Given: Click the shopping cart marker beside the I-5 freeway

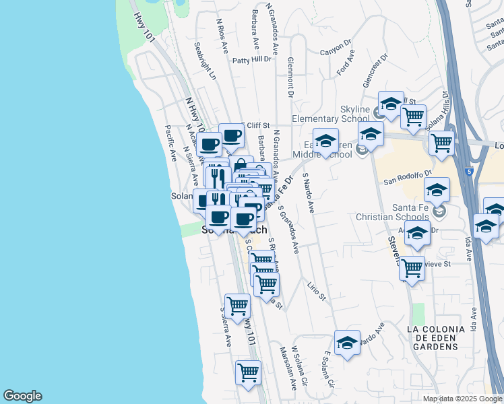Looking at the screenshot, I should [441, 145].
